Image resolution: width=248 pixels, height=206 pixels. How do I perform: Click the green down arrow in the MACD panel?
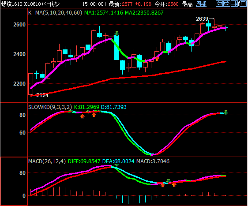169,181
